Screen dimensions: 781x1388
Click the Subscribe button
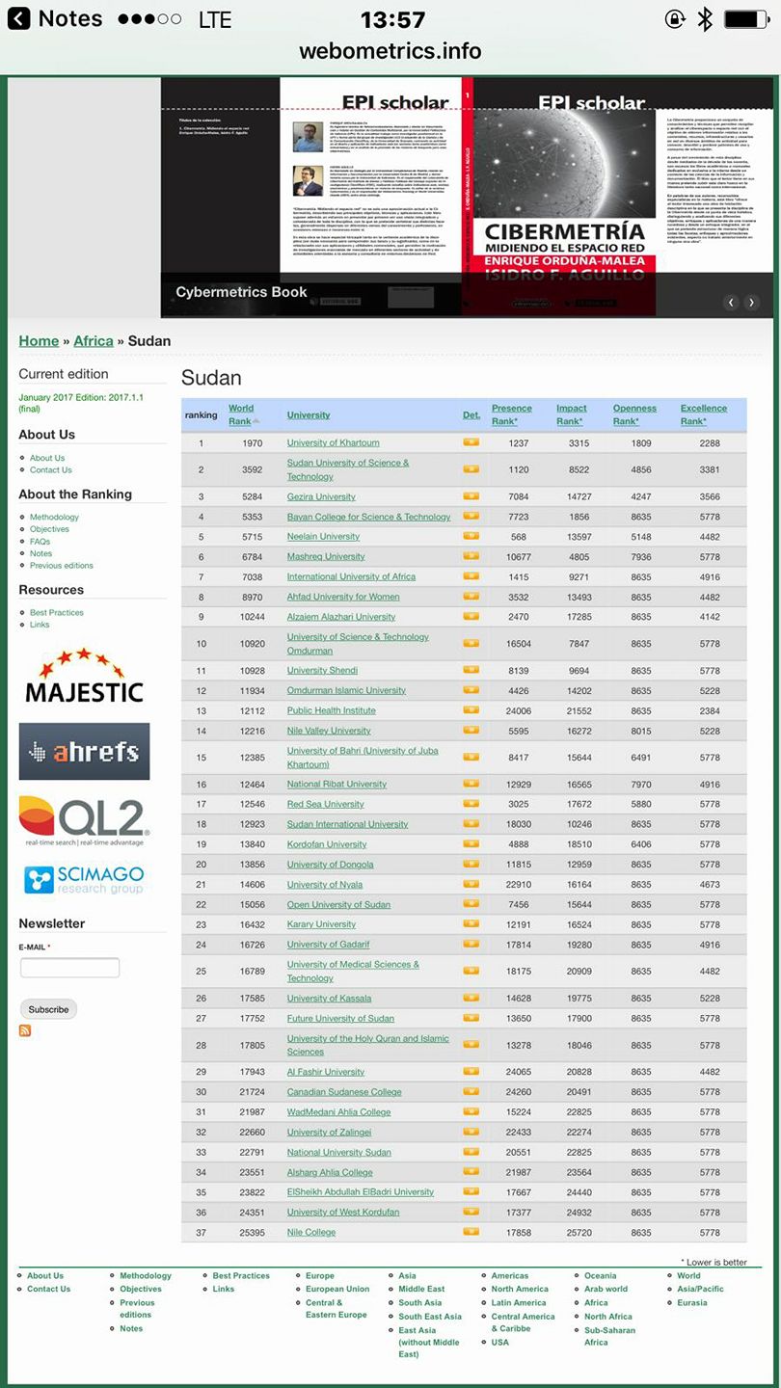48,1009
